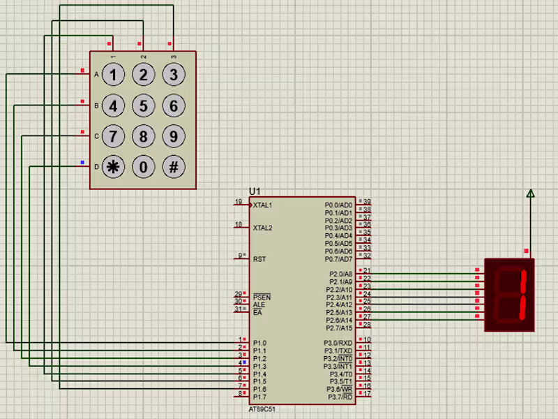Click the RST pin label
Image resolution: width=558 pixels, height=419 pixels.
point(259,259)
